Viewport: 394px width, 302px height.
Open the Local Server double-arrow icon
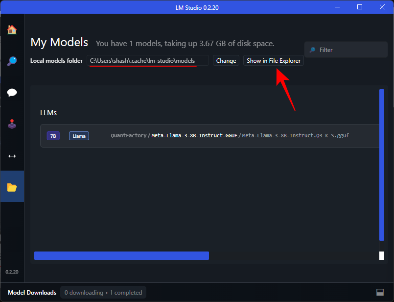[12, 156]
